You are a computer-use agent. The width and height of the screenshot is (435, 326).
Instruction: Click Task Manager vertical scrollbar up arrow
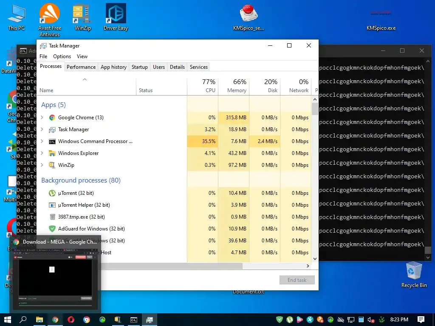click(x=315, y=99)
